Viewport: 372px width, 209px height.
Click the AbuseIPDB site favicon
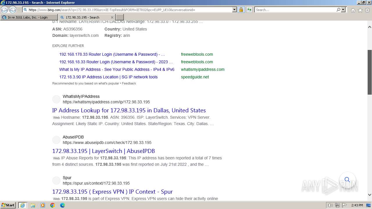coord(56,140)
